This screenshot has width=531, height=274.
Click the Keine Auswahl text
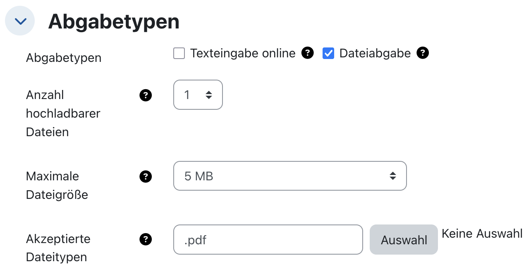[482, 234]
